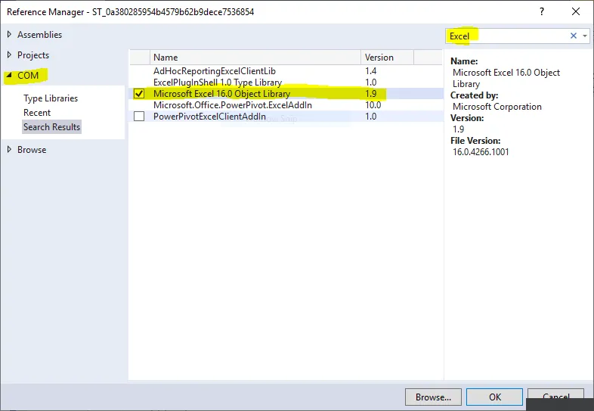Check the PowerPivotExcelClientAddIn checkbox
This screenshot has height=411, width=594.
click(139, 116)
